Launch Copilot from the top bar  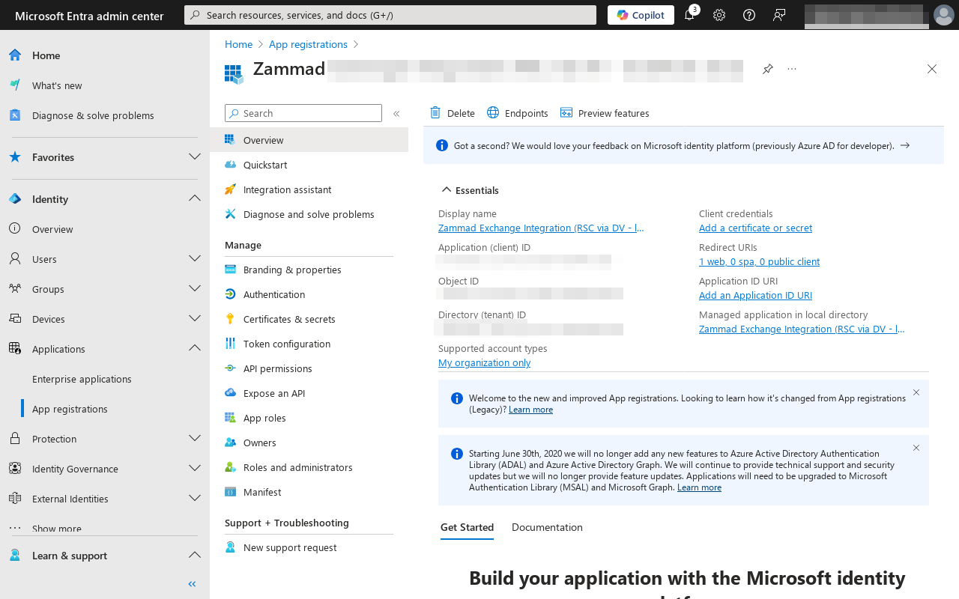tap(641, 15)
